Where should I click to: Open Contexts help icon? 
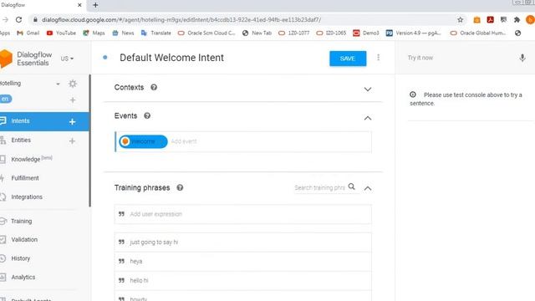pos(154,87)
